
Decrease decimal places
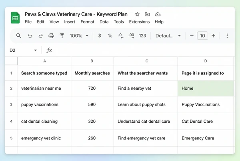point(121,36)
